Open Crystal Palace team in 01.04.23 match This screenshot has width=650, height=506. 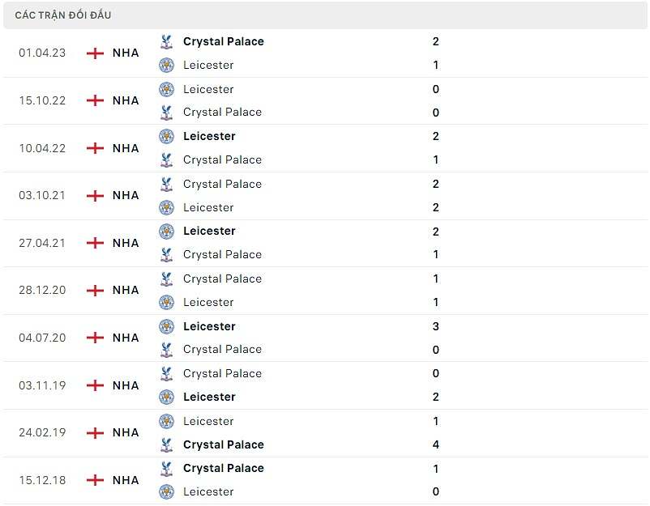click(x=223, y=41)
